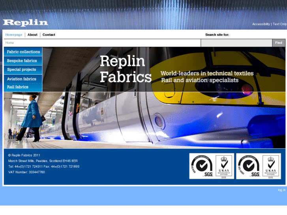Switch to Text Only version
Image resolution: width=287 pixels, height=215 pixels.
[279, 24]
